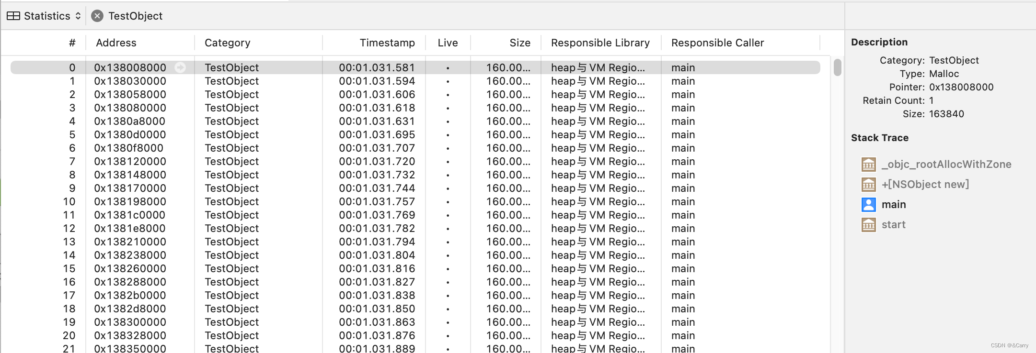Image resolution: width=1036 pixels, height=353 pixels.
Task: Click the grid icon beside Statistics
Action: [x=13, y=16]
